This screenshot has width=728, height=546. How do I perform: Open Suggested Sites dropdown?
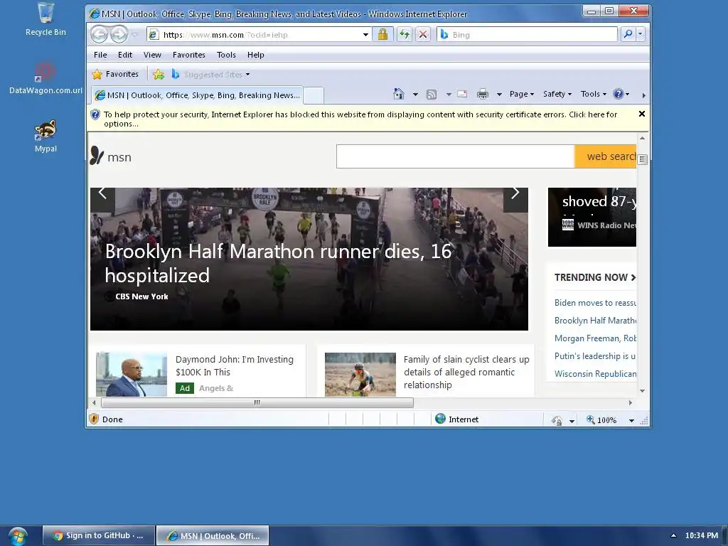(x=210, y=74)
